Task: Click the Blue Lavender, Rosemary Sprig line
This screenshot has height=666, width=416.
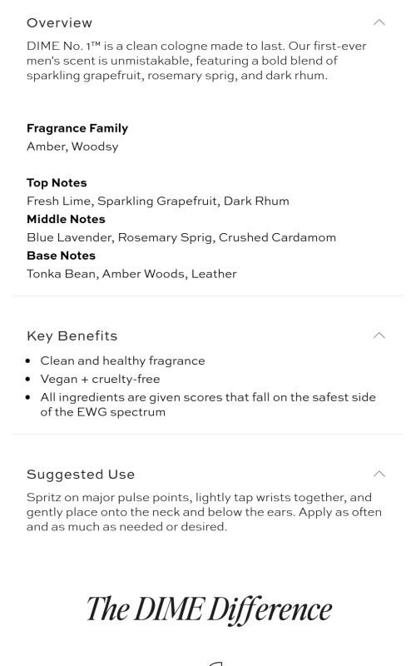Action: pyautogui.click(x=181, y=237)
